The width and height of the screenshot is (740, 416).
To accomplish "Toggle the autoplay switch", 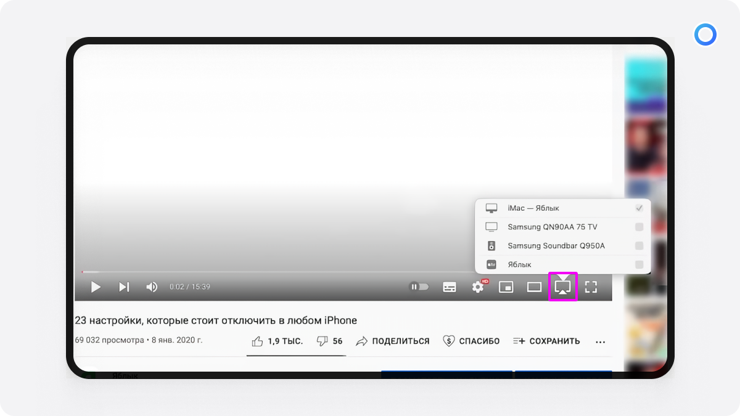I will 419,287.
